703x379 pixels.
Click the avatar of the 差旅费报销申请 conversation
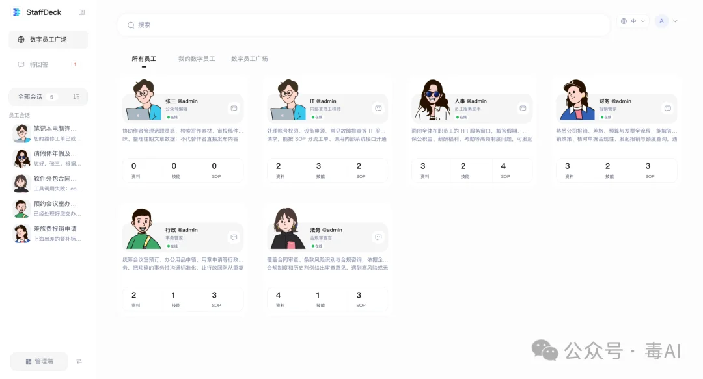pyautogui.click(x=21, y=234)
